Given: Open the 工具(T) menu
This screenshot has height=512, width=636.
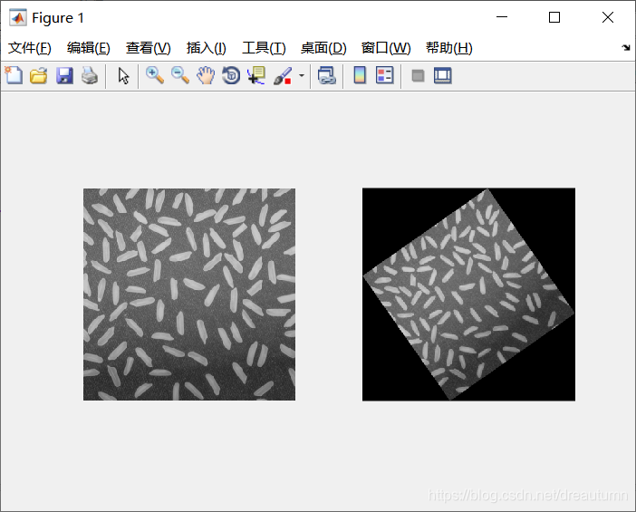Looking at the screenshot, I should point(264,48).
